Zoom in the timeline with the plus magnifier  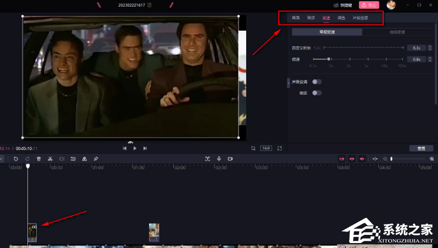[x=432, y=159]
